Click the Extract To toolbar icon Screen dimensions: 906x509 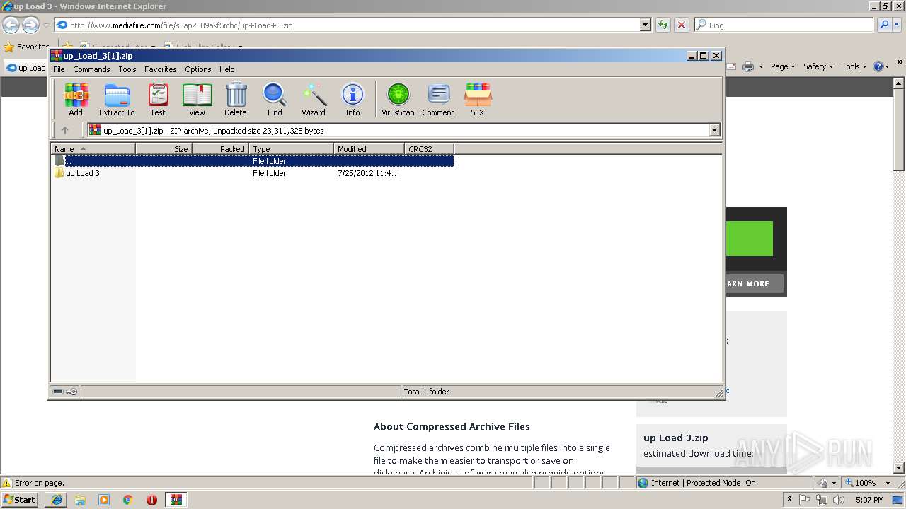click(x=117, y=100)
